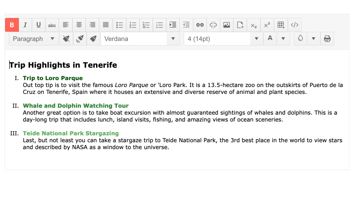Insert image
Viewport: 354px width, 197px height.
click(x=227, y=25)
